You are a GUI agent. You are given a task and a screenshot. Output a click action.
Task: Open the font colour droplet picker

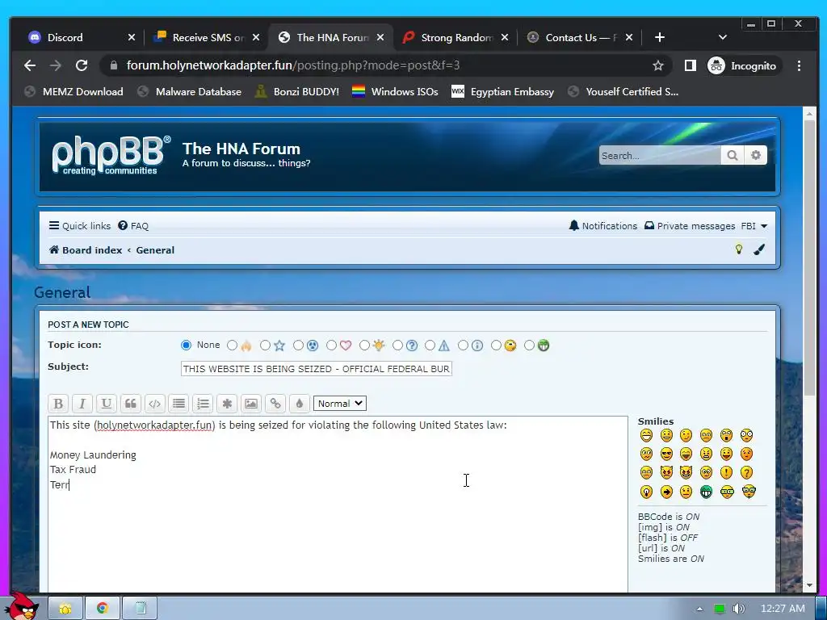pos(299,404)
